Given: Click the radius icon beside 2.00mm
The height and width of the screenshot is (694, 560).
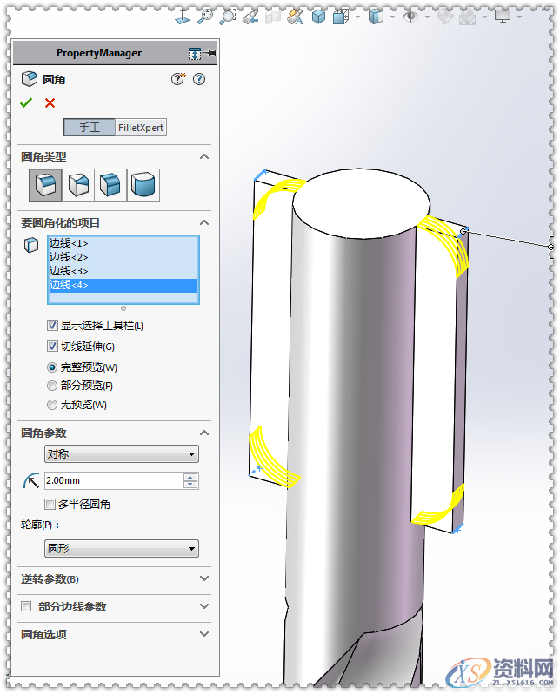Looking at the screenshot, I should click(x=31, y=481).
